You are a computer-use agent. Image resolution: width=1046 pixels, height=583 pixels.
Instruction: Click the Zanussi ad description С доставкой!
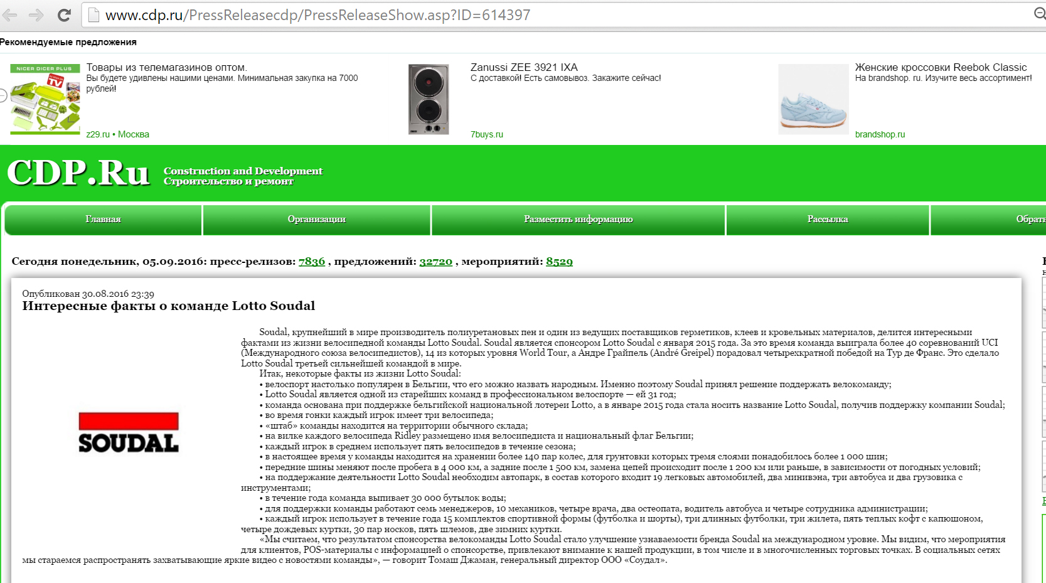(x=565, y=78)
